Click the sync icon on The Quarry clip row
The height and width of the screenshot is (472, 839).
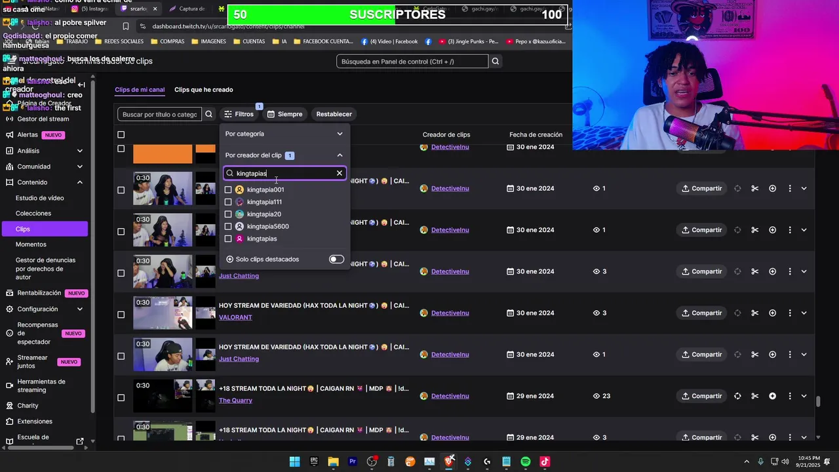737,396
